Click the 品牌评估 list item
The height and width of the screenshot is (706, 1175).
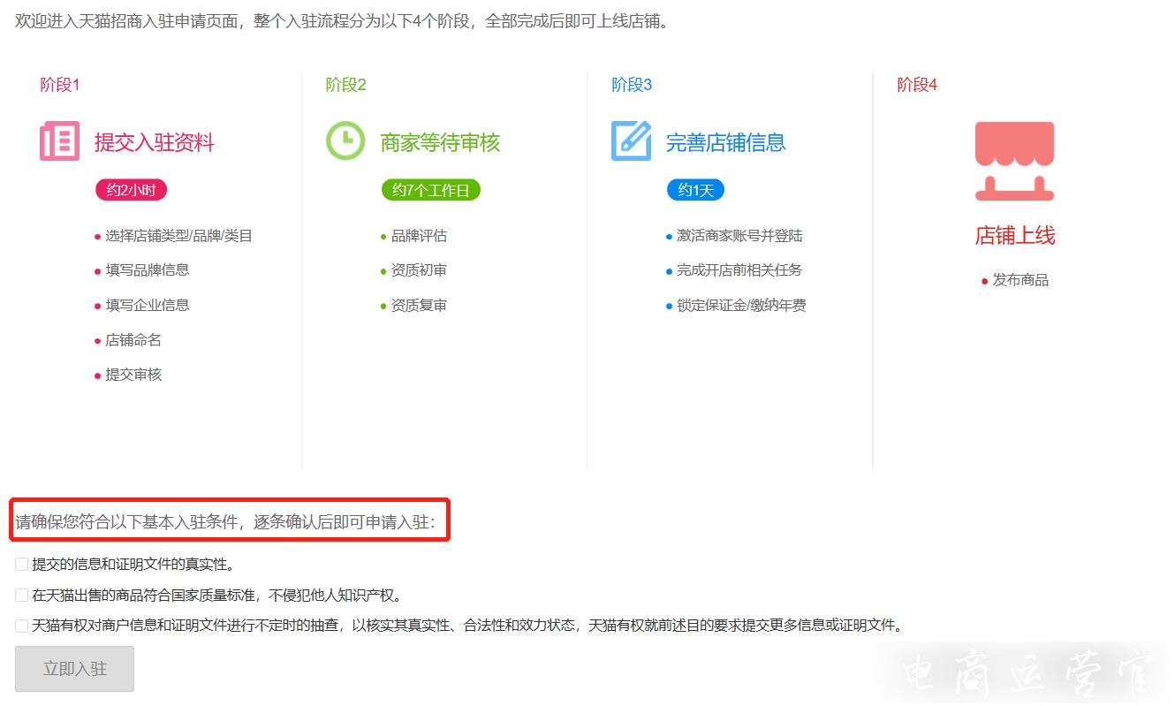pos(419,236)
